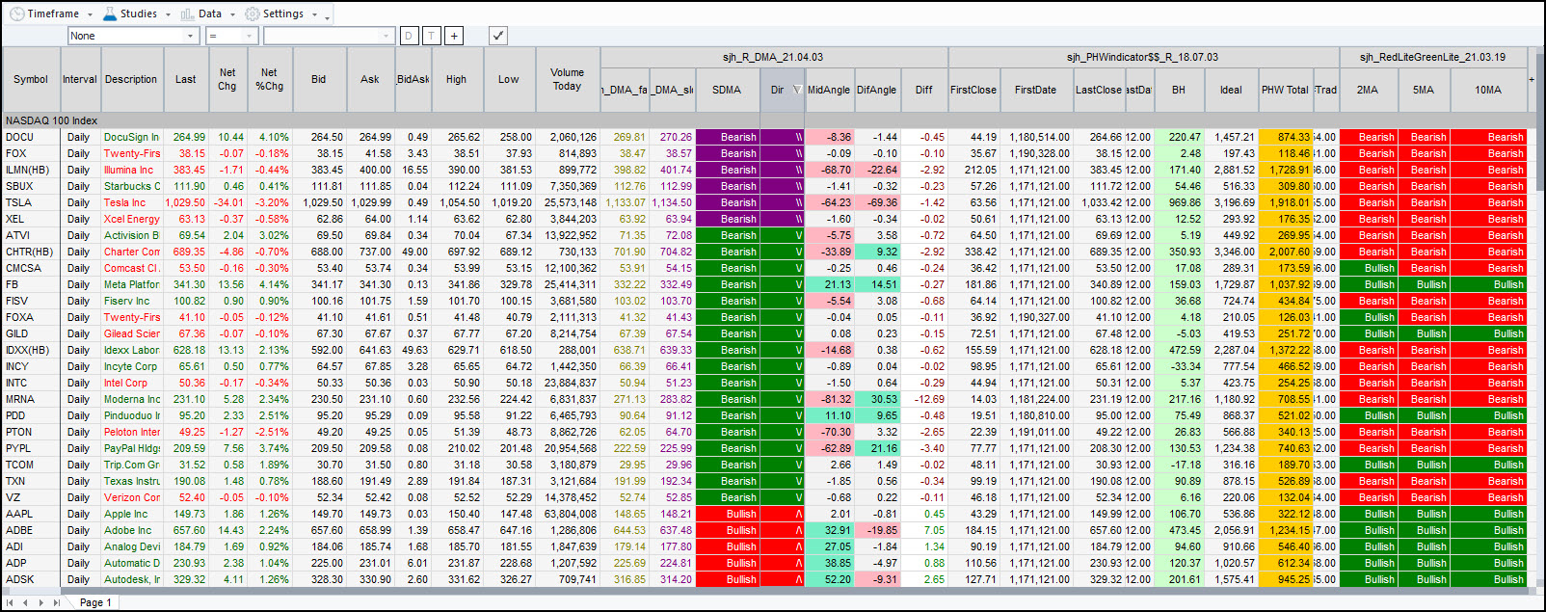The height and width of the screenshot is (612, 1546).
Task: Click the 'Apple Inc' description cell
Action: coord(131,514)
